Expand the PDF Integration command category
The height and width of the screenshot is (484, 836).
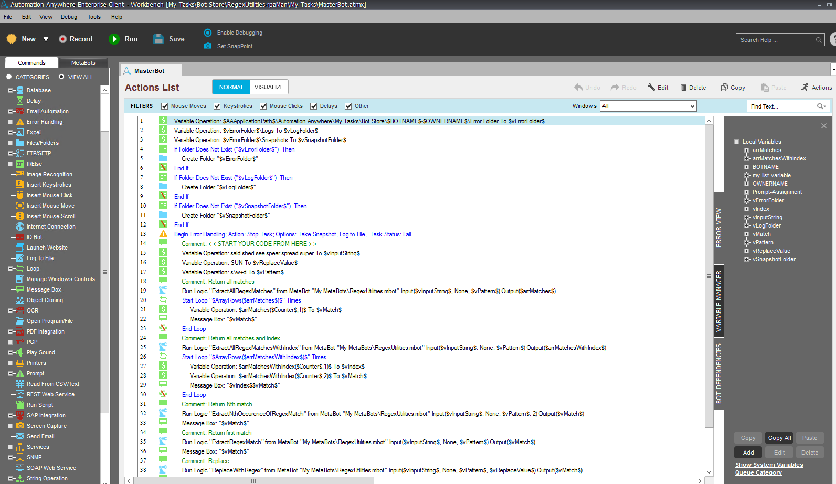(x=10, y=331)
